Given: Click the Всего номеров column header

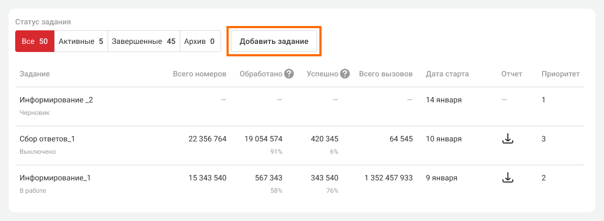Looking at the screenshot, I should point(199,74).
